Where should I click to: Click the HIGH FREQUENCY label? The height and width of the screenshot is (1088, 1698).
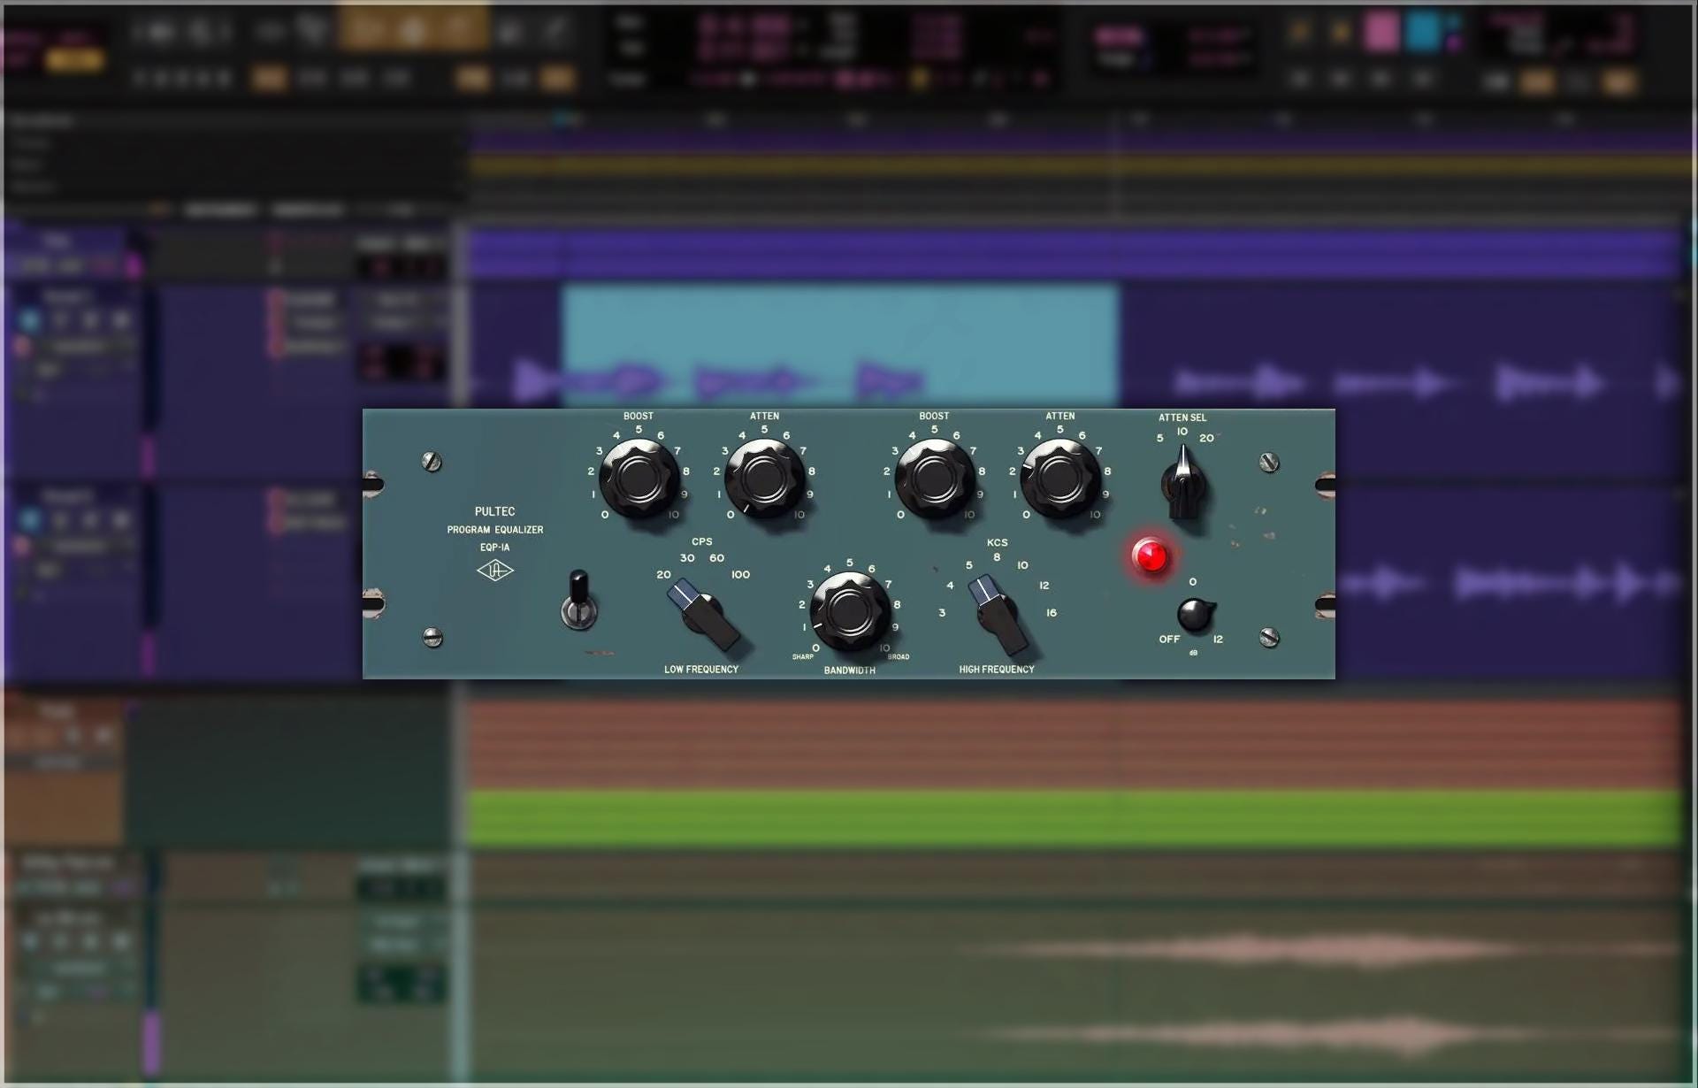point(997,670)
